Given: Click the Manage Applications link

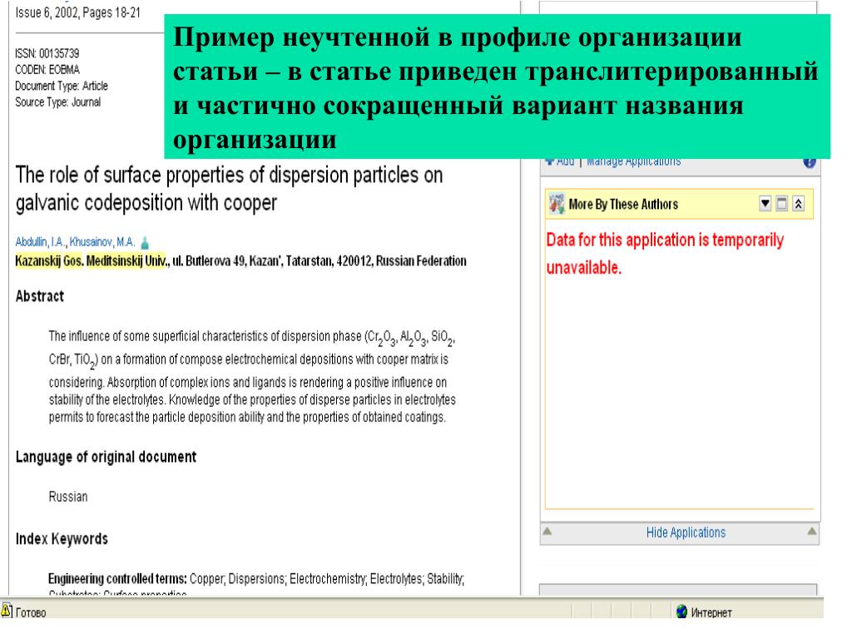Looking at the screenshot, I should [x=633, y=161].
